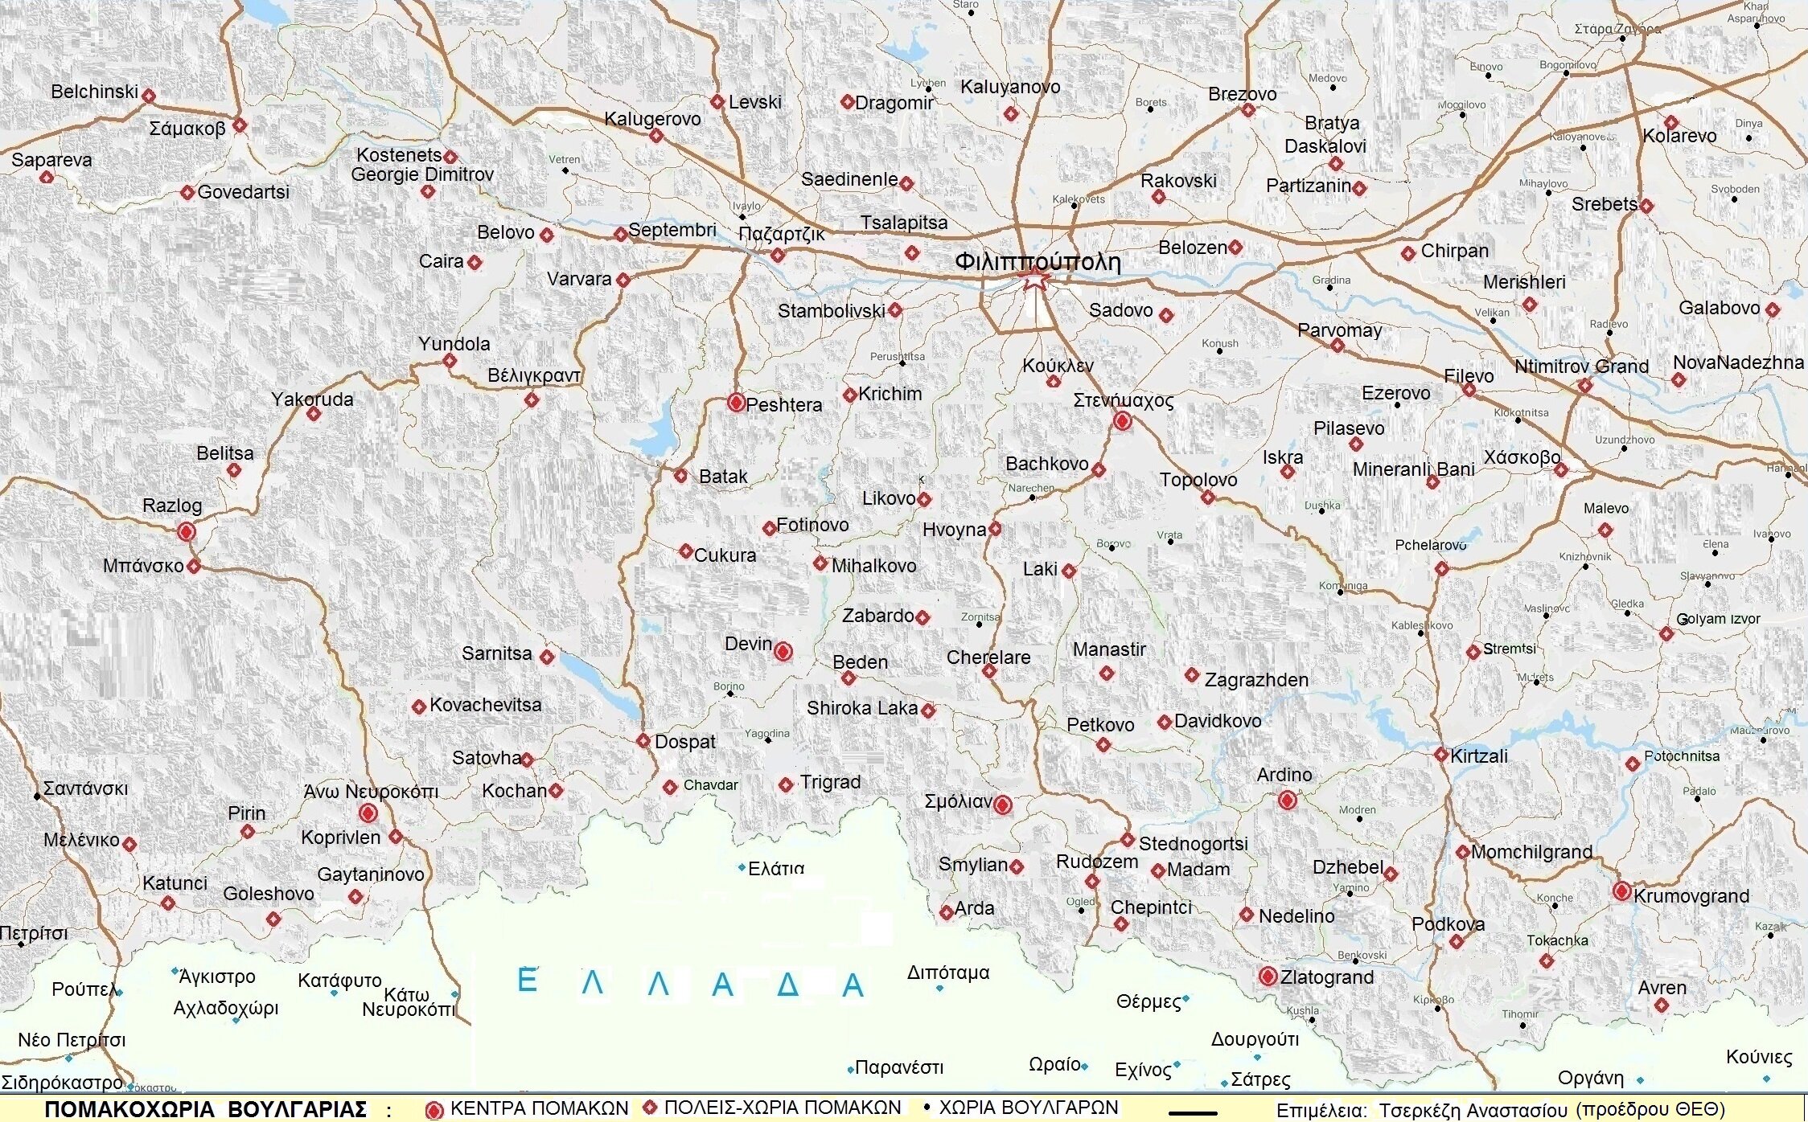Click the Devin center marker
Screen dimensions: 1808x1122
783,652
